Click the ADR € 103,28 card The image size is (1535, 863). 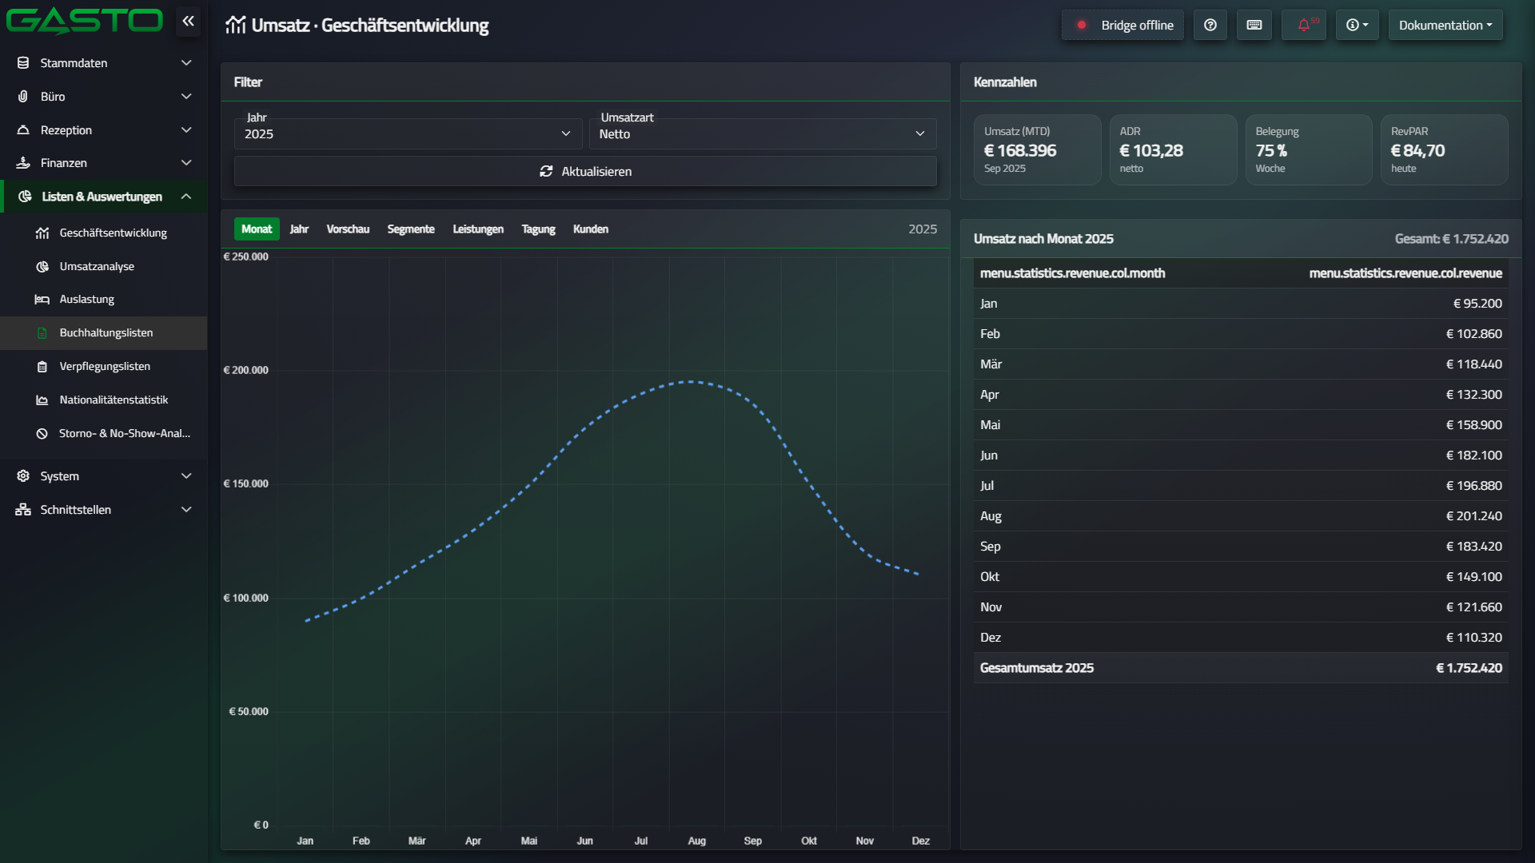[1173, 150]
